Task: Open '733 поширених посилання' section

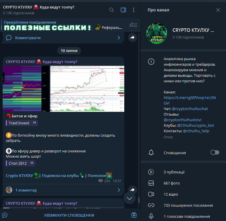Action: click(183, 205)
